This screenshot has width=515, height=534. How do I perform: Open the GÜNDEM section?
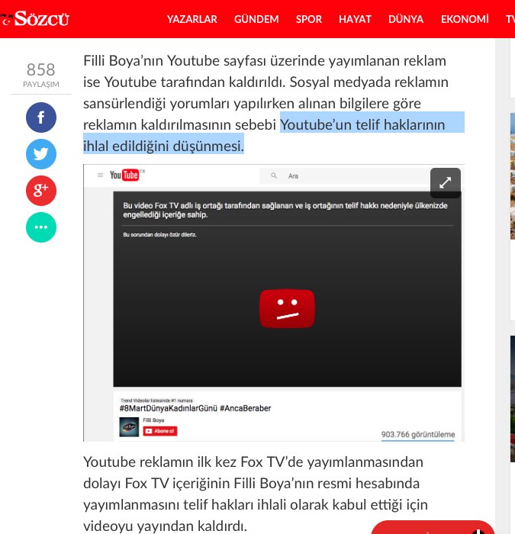pos(256,19)
